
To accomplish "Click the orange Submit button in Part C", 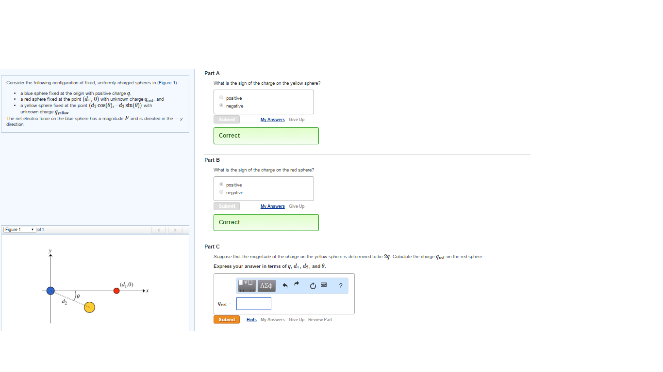I will 226,319.
